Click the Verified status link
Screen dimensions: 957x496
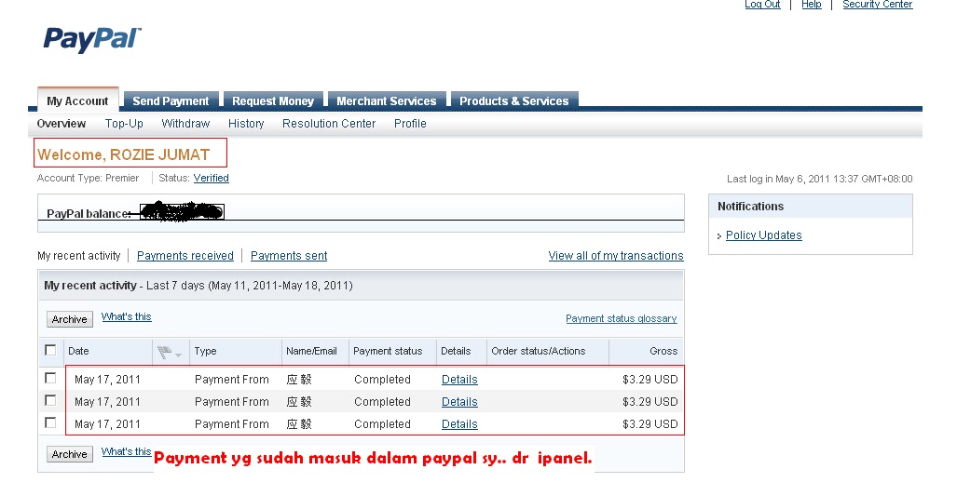[x=212, y=178]
